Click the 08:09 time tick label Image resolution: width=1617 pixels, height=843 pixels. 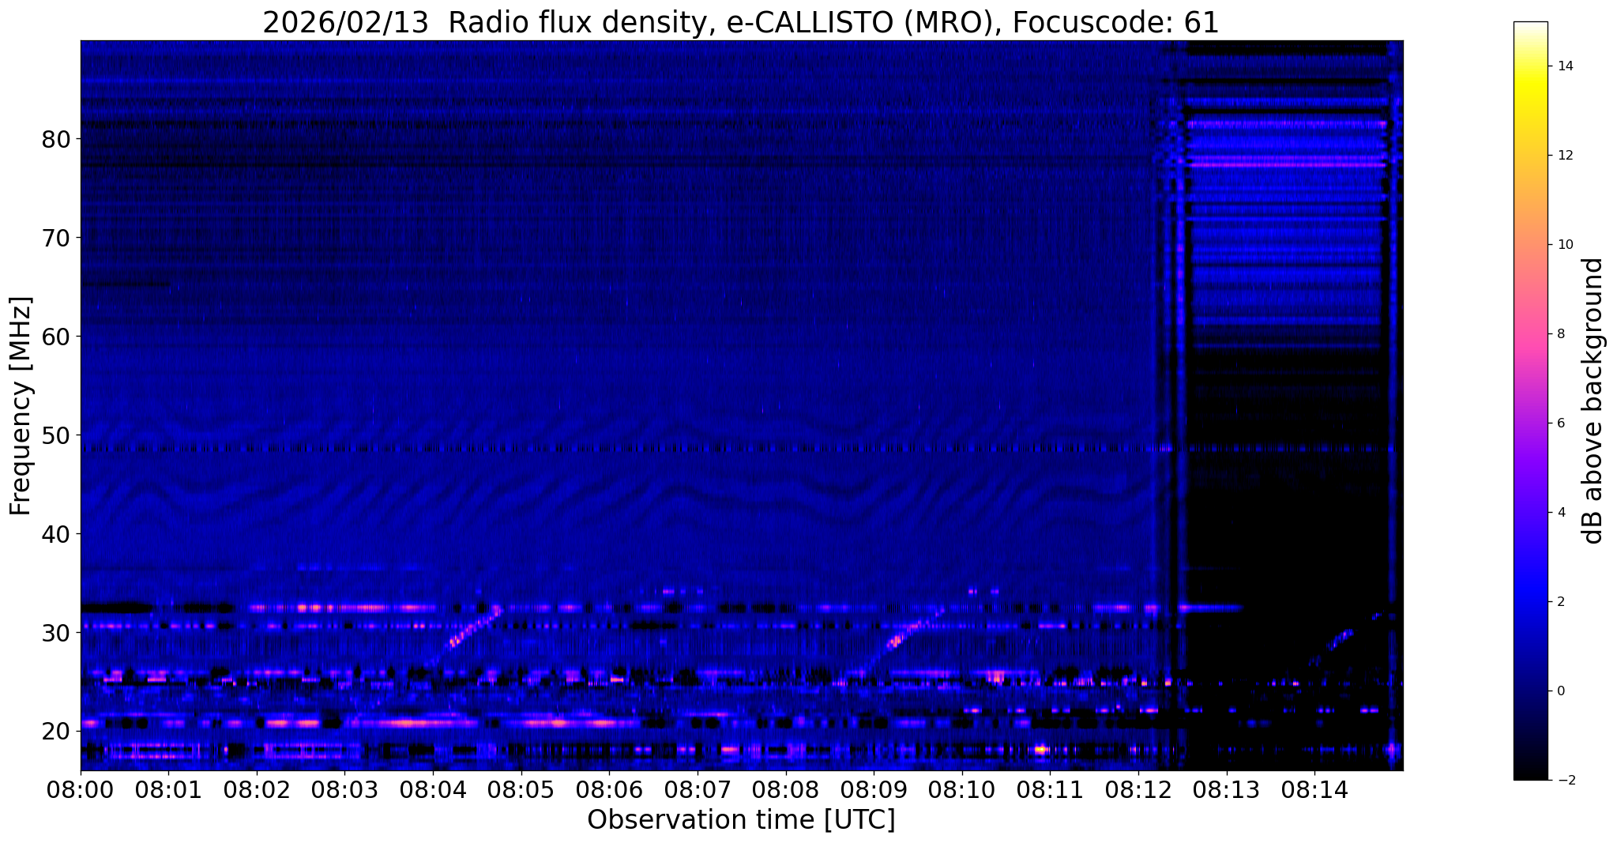pos(874,789)
